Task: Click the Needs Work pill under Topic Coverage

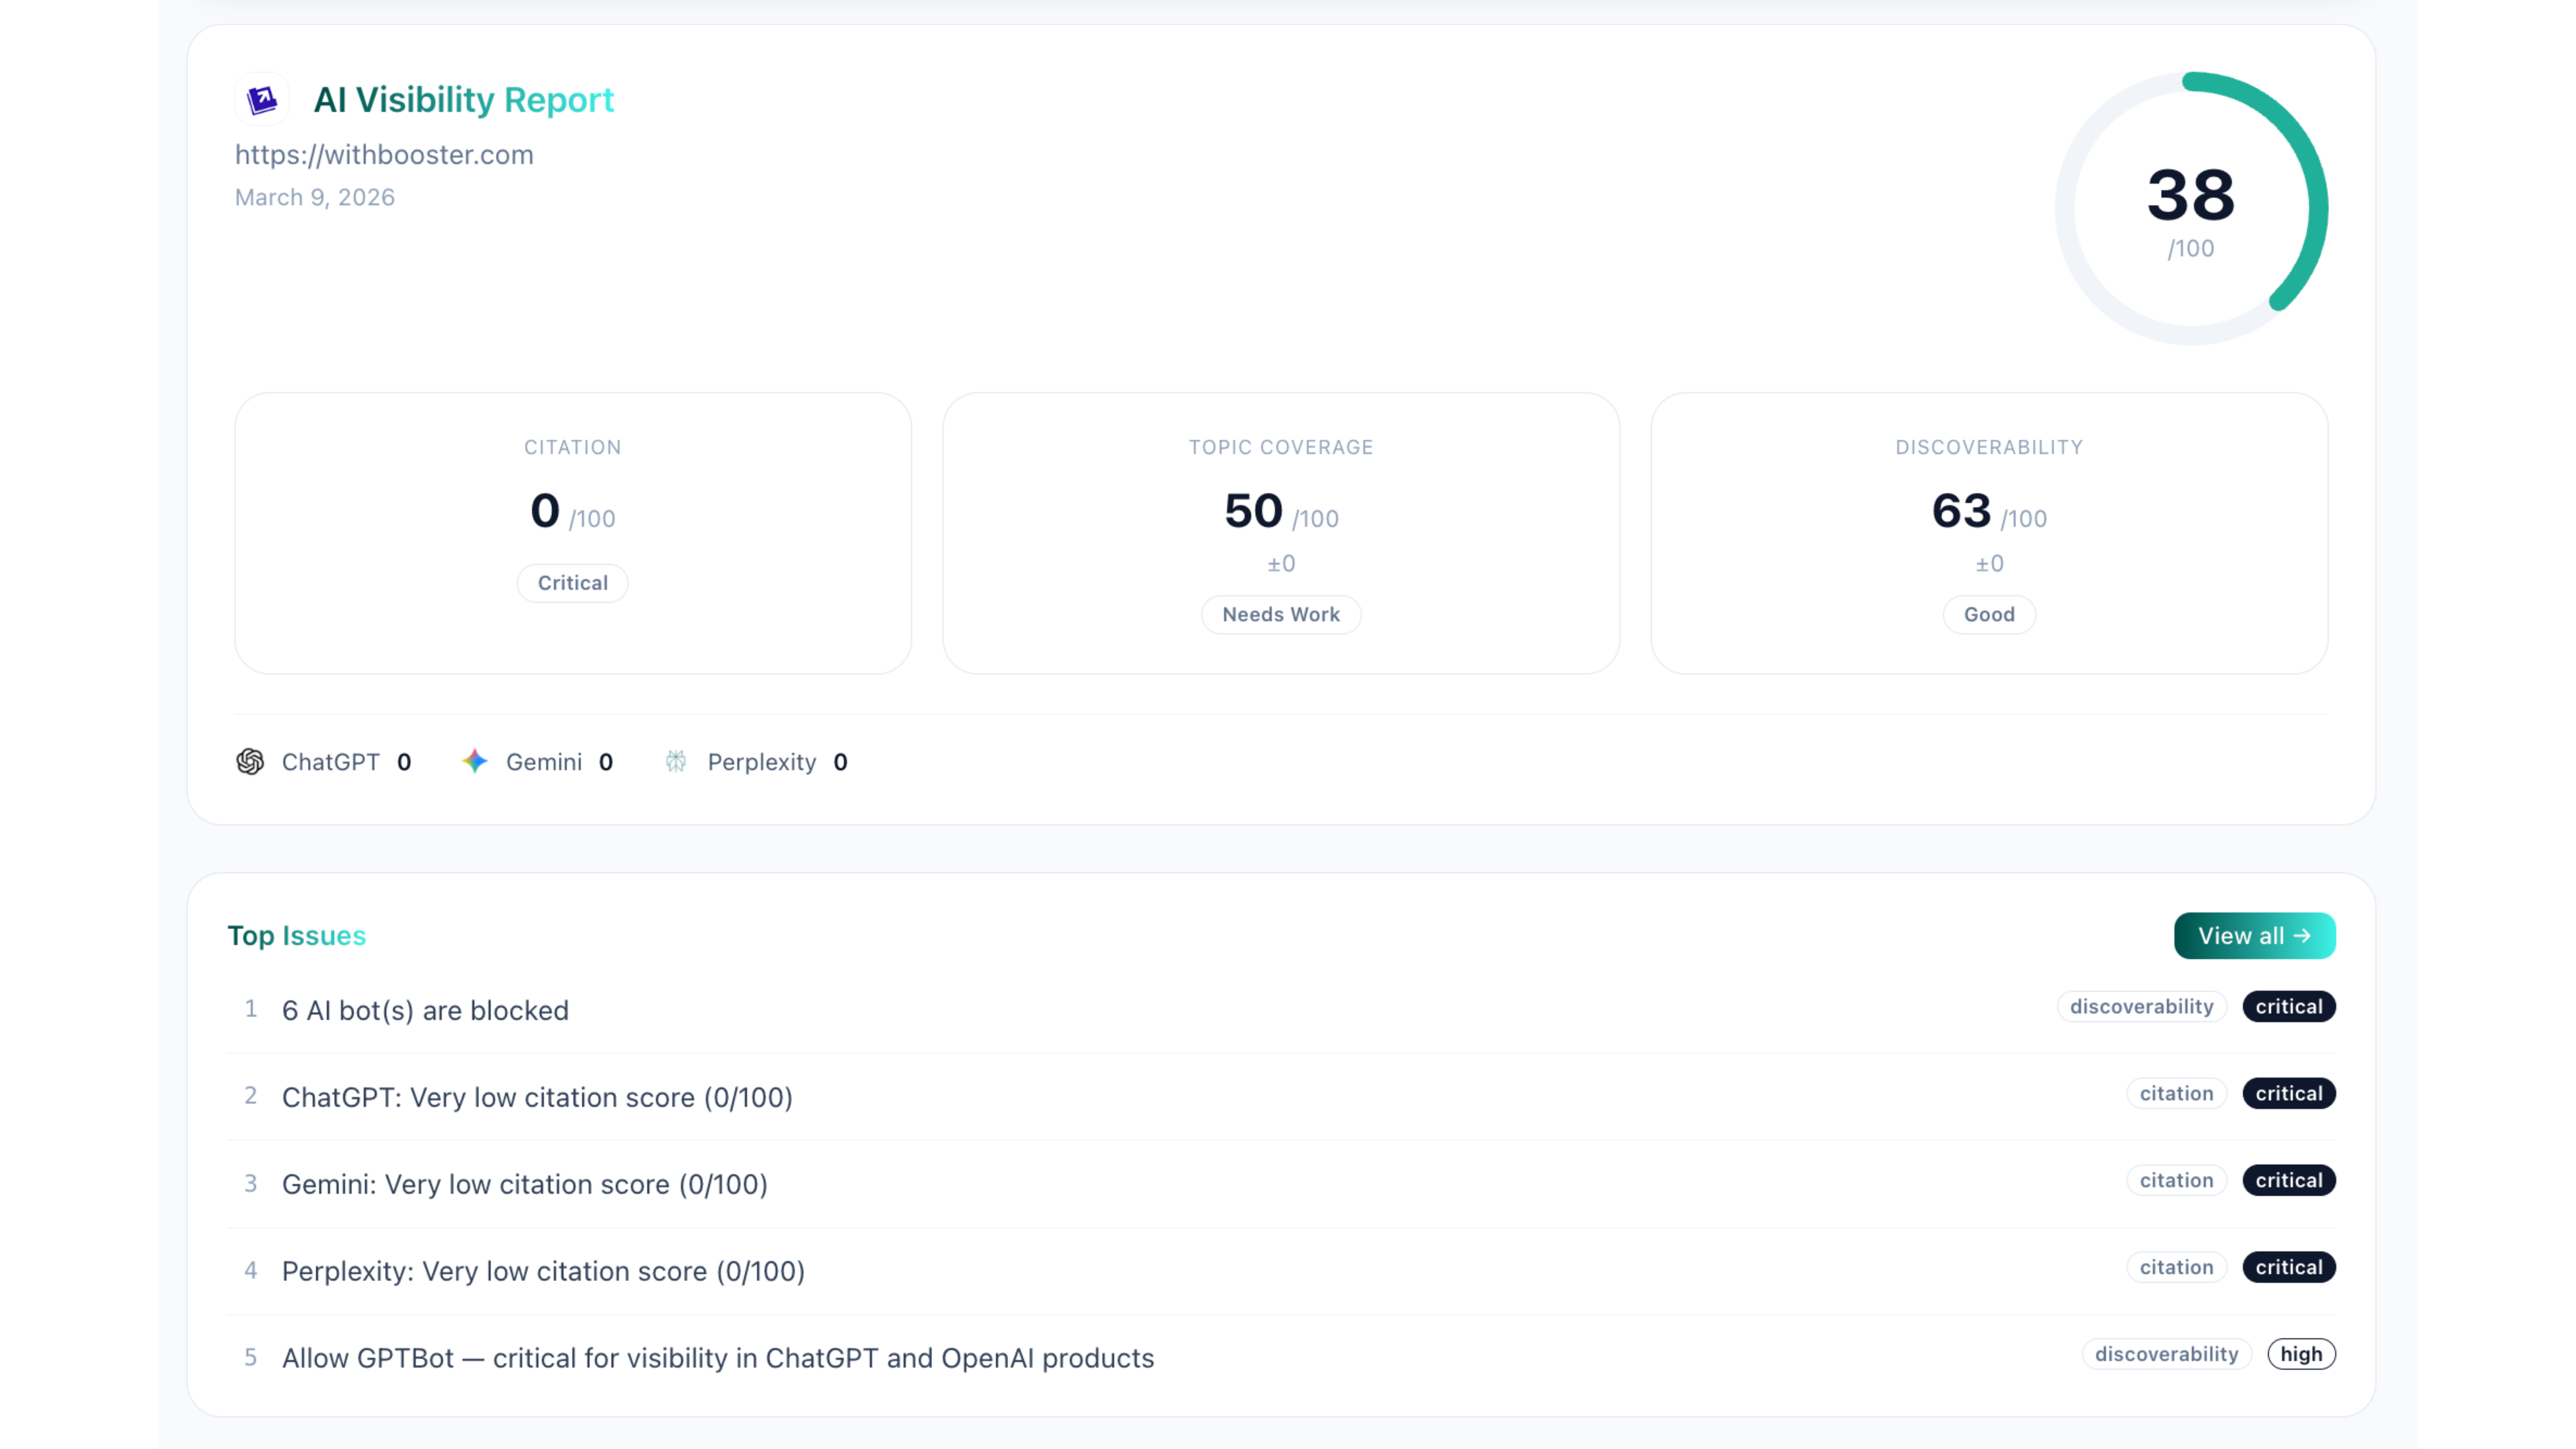Action: click(x=1281, y=614)
